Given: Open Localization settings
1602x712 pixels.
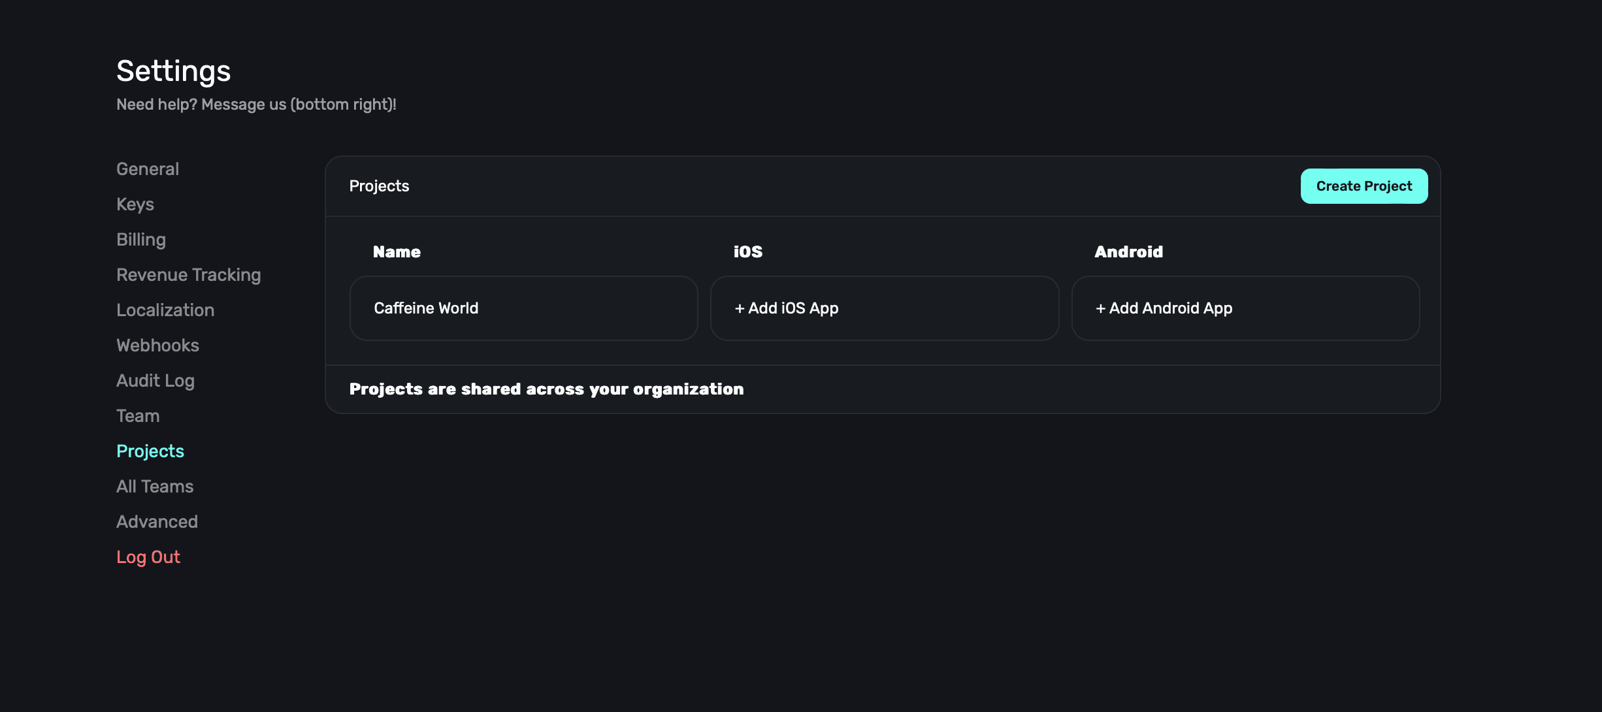Looking at the screenshot, I should click(165, 310).
